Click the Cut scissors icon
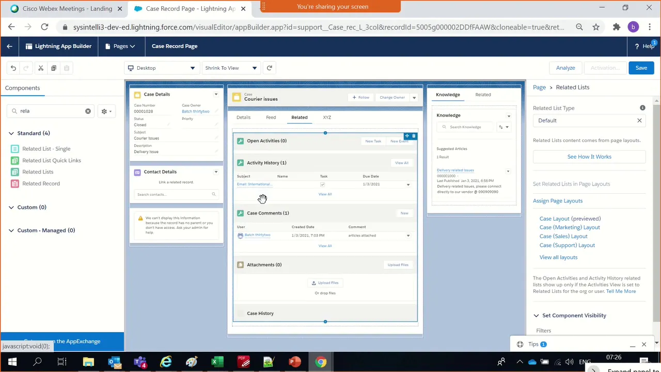Viewport: 661px width, 372px height. coord(40,68)
